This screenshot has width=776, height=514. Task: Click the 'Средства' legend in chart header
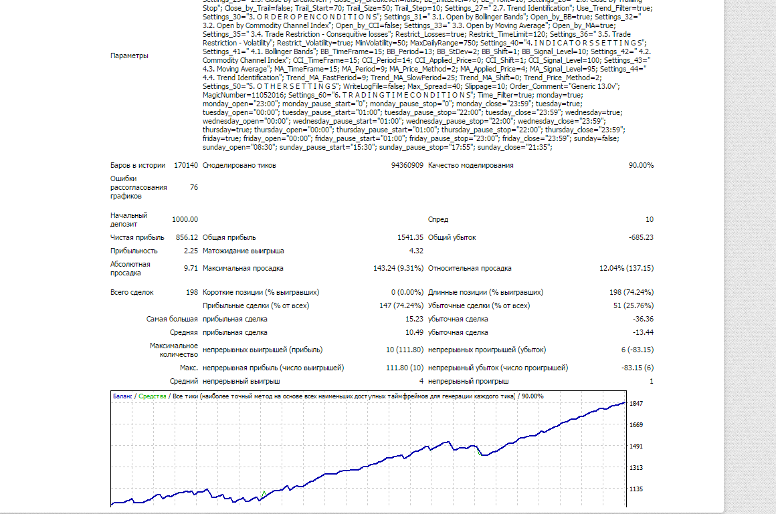pyautogui.click(x=153, y=396)
